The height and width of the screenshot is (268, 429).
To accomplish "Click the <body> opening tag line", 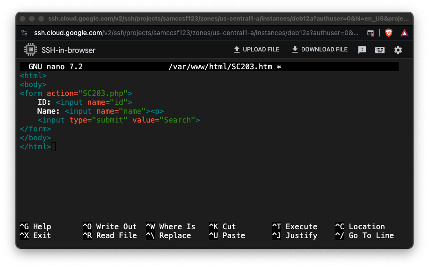I will pyautogui.click(x=33, y=85).
